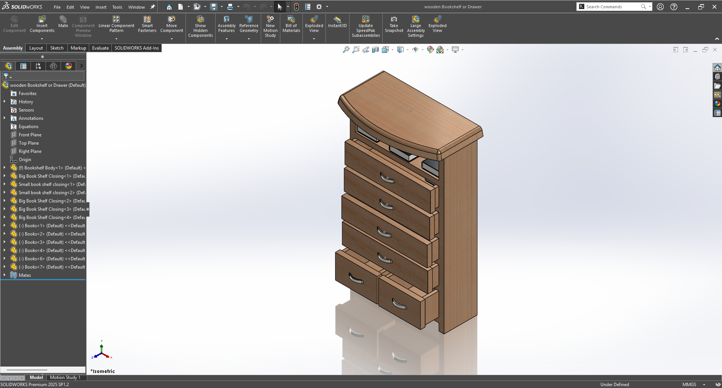Image resolution: width=722 pixels, height=388 pixels.
Task: Start a New Motion Study
Action: pyautogui.click(x=270, y=20)
